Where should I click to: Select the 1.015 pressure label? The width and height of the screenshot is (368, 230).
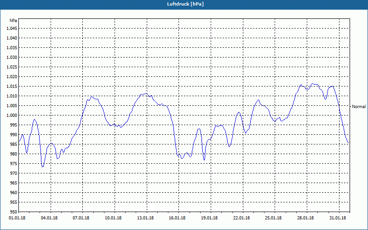coord(12,86)
